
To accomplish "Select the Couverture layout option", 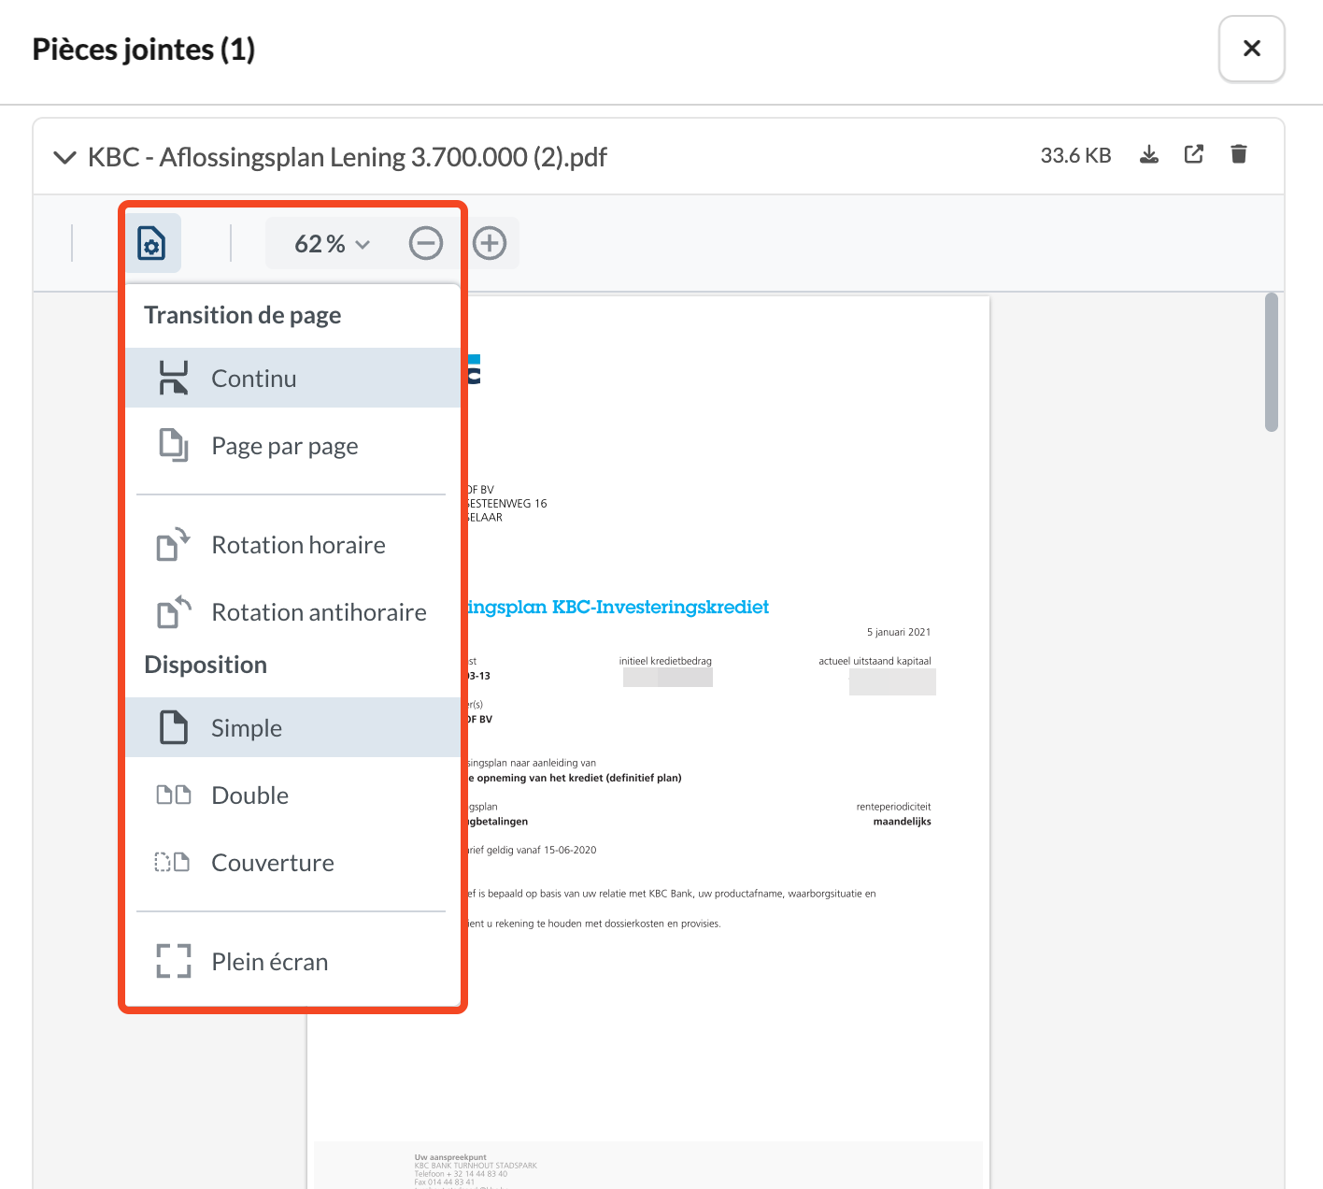I will (272, 863).
